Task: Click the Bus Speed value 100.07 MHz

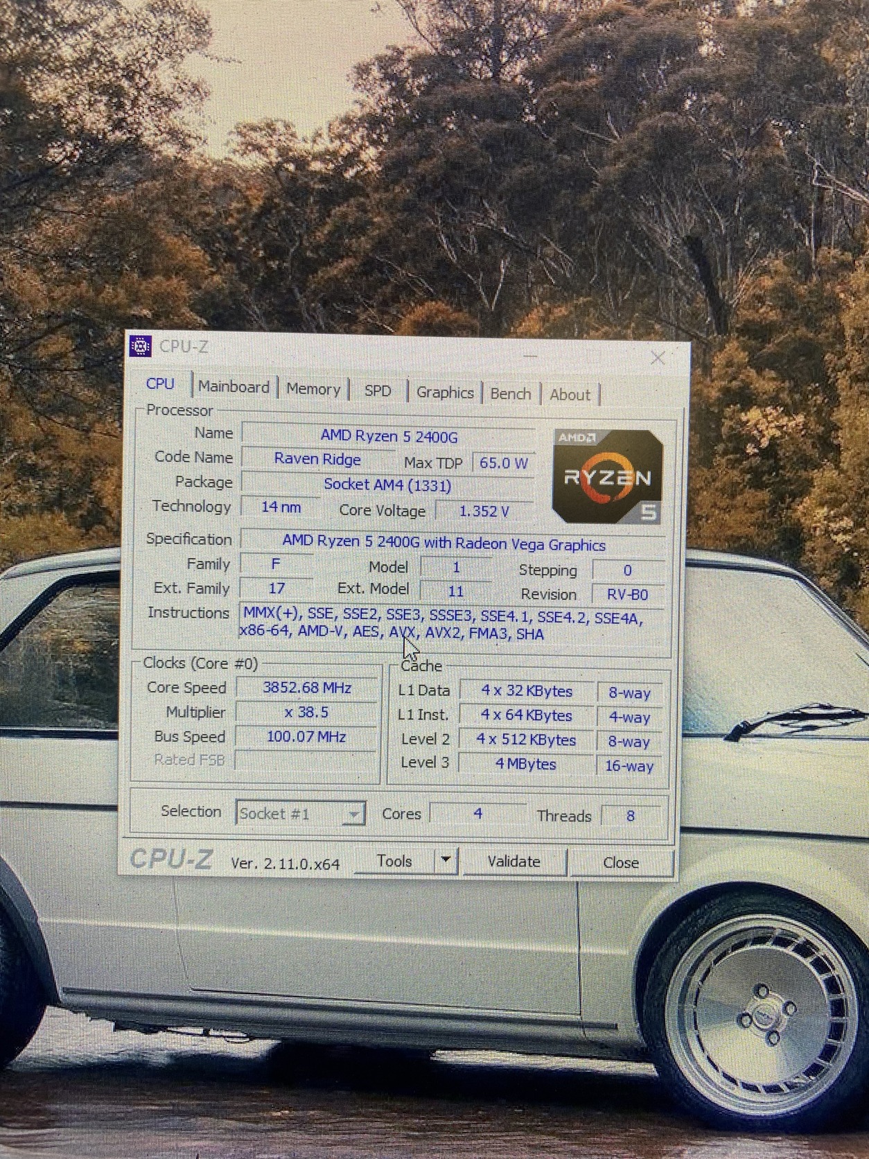Action: coord(306,737)
